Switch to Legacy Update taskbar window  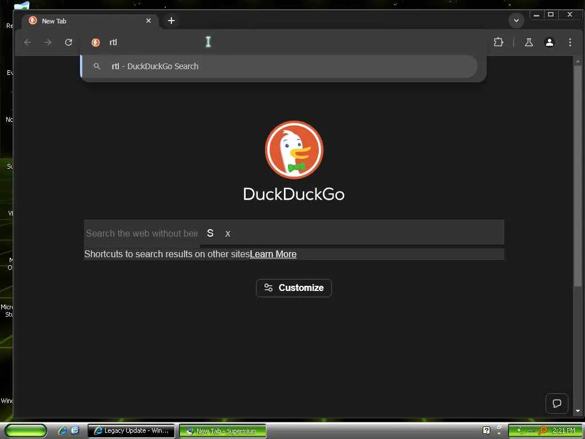(x=131, y=431)
